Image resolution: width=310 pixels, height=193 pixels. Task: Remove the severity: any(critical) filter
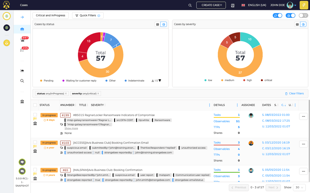point(98,93)
